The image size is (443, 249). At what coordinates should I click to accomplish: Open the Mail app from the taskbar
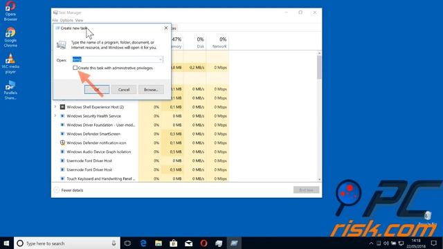tap(188, 243)
